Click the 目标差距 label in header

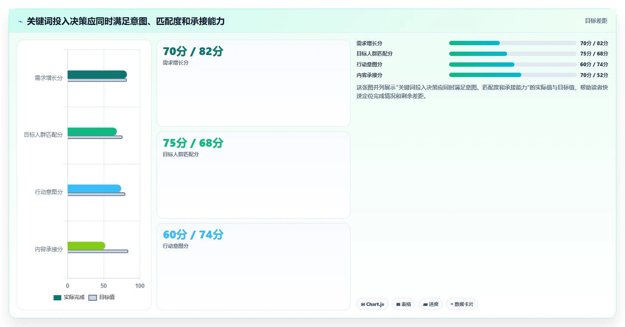(596, 21)
